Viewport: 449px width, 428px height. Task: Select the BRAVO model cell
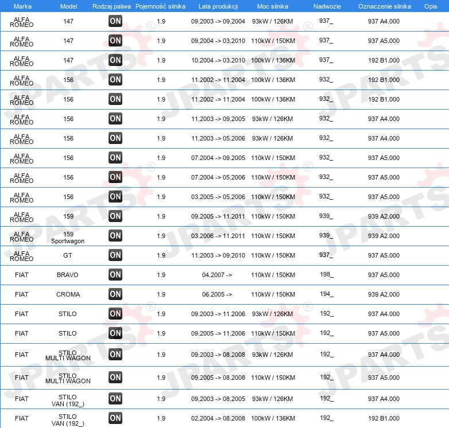[x=68, y=275]
